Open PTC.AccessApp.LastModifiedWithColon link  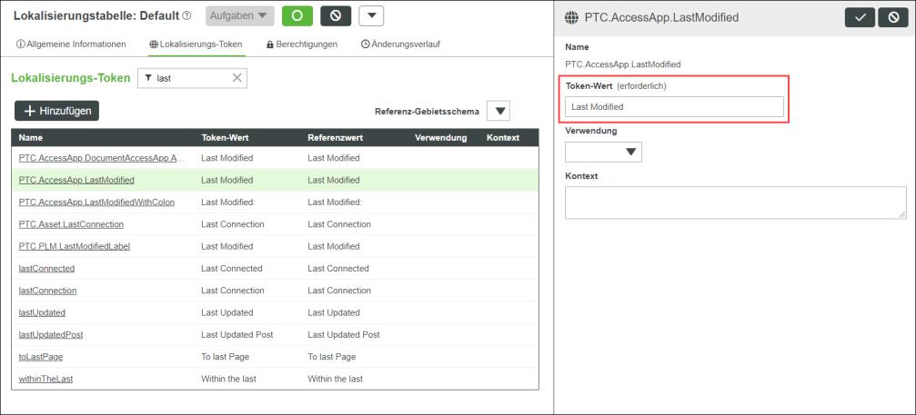click(96, 203)
